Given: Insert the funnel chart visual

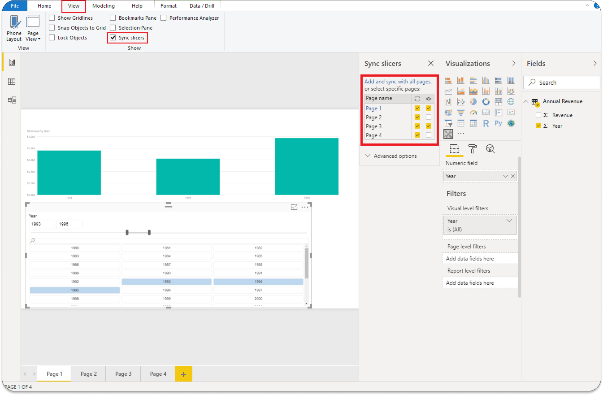Looking at the screenshot, I should pos(460,113).
